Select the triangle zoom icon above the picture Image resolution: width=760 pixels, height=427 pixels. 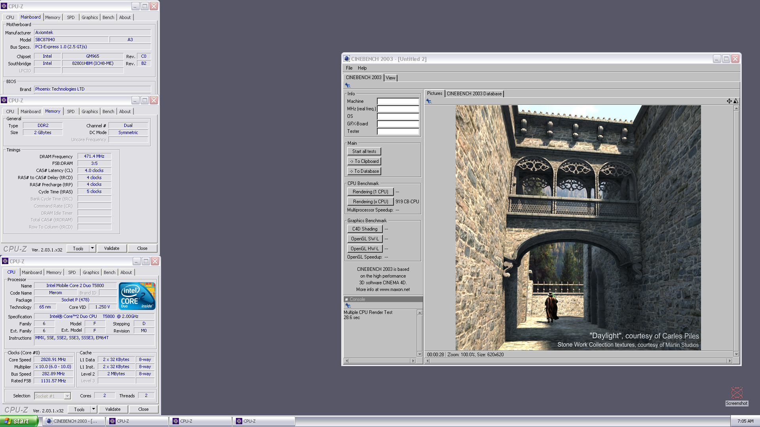(x=735, y=101)
